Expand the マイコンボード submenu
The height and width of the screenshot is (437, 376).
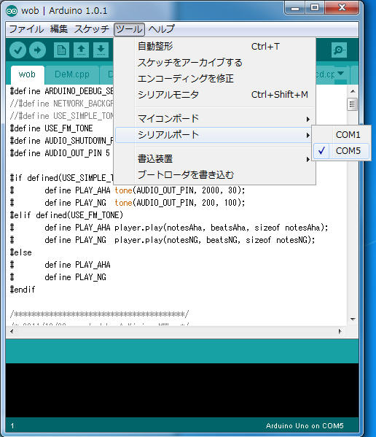click(214, 119)
